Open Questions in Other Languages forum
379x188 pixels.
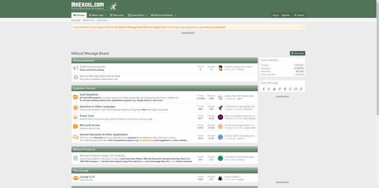pos(97,106)
